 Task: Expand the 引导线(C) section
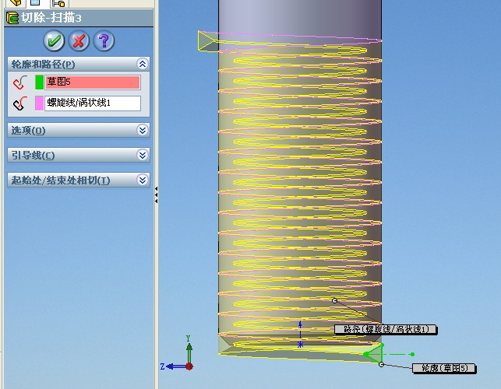point(143,155)
